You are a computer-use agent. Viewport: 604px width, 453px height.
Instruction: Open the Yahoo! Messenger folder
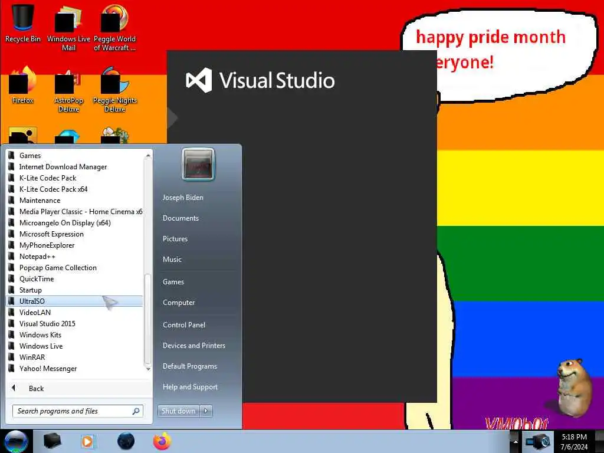tap(75, 369)
